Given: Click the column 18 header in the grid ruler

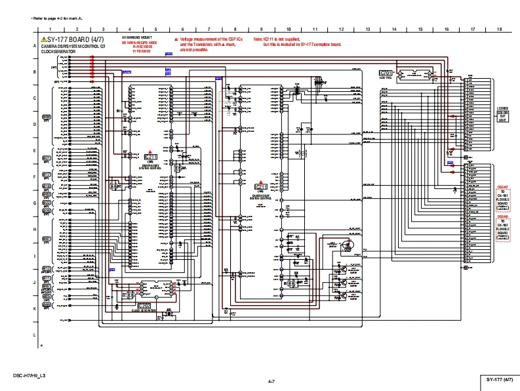Looking at the screenshot, I should click(499, 30).
